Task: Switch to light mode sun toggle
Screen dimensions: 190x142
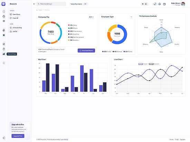Action: [x=143, y=4]
